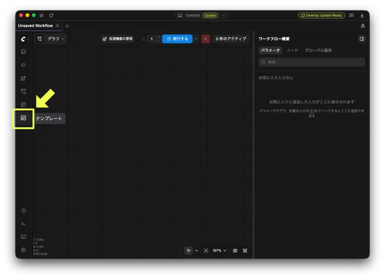Open the Model library sparkle icon
Viewport: 385px width, 279px height.
click(23, 78)
